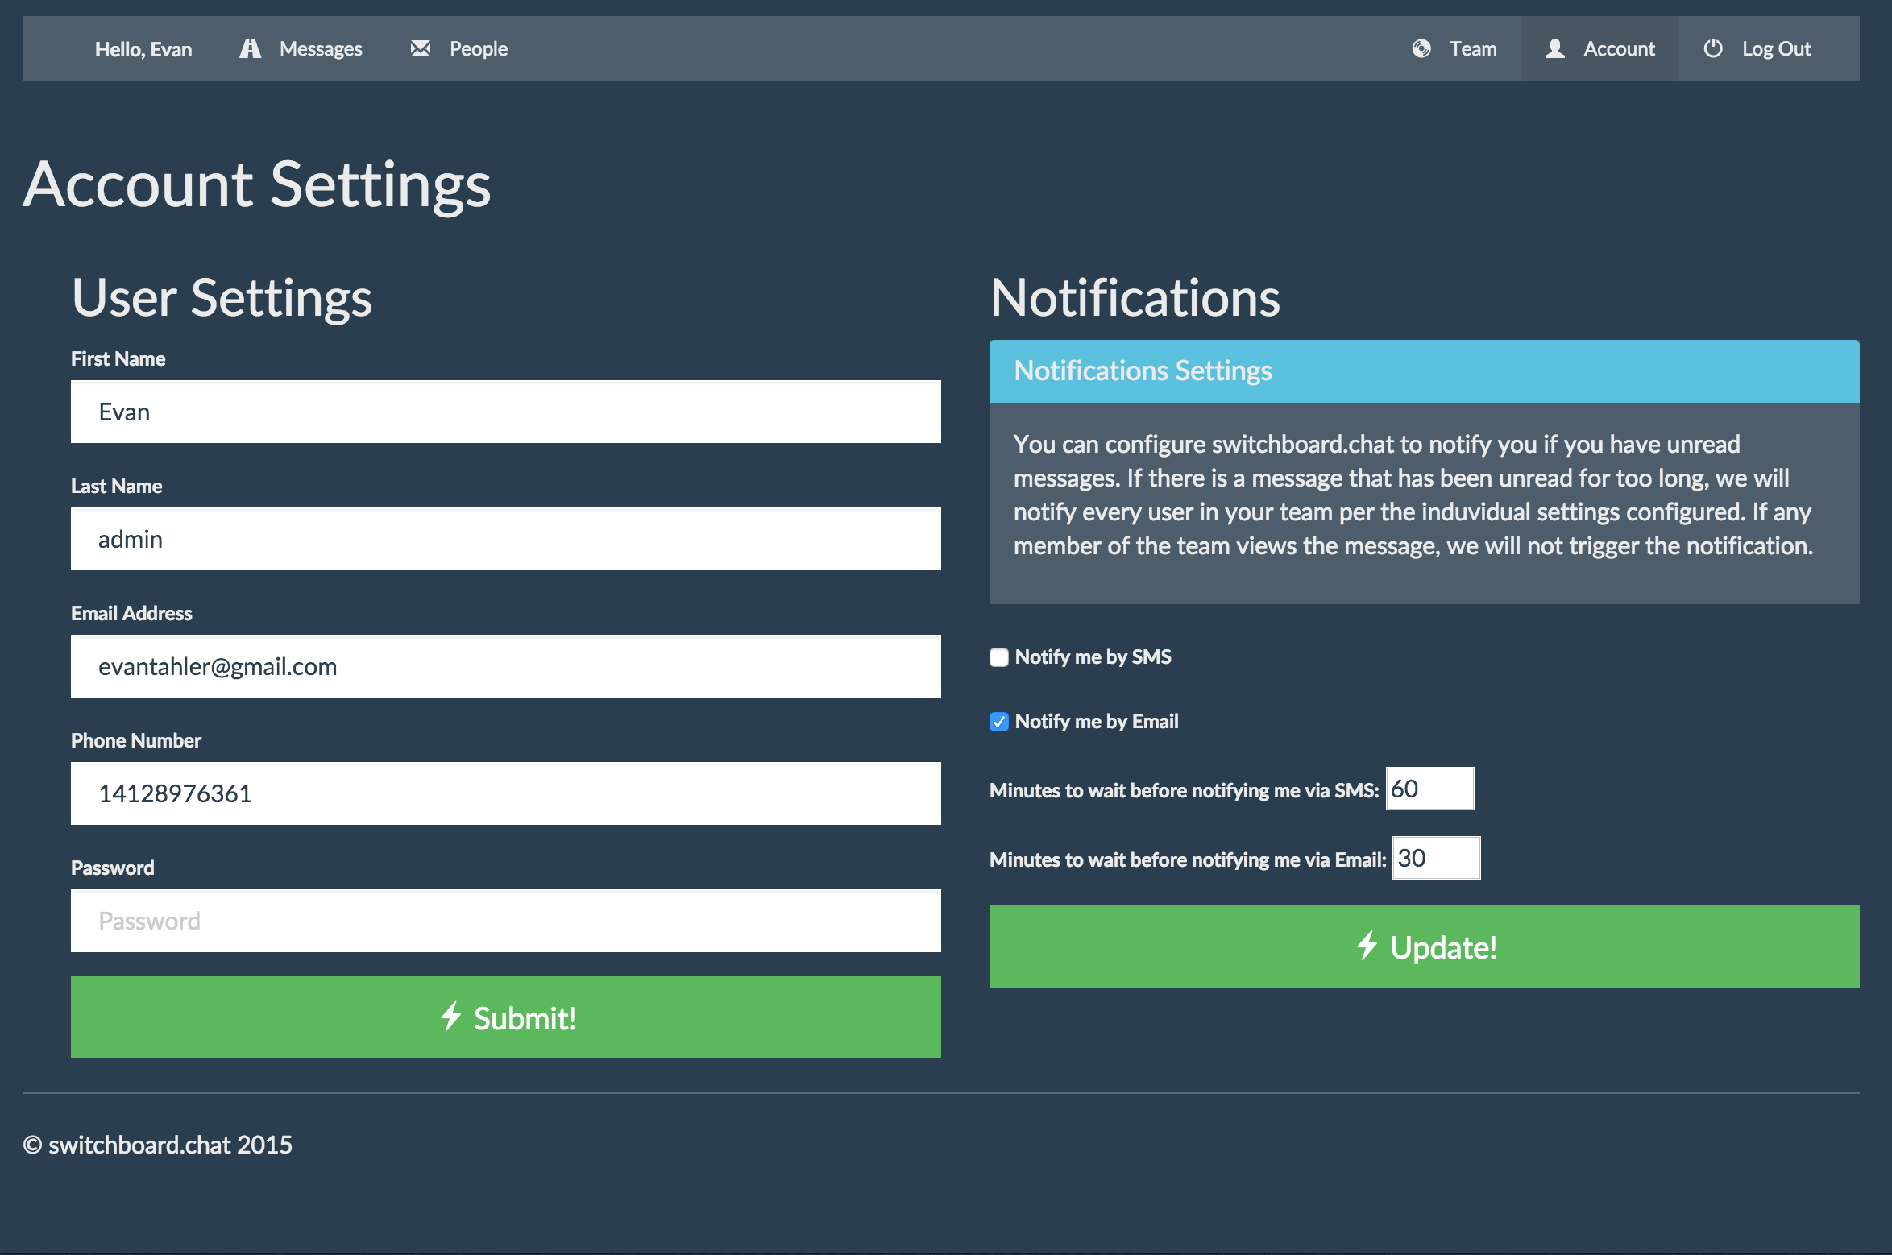
Task: Click the lightning bolt on Submit button
Action: tap(451, 1018)
